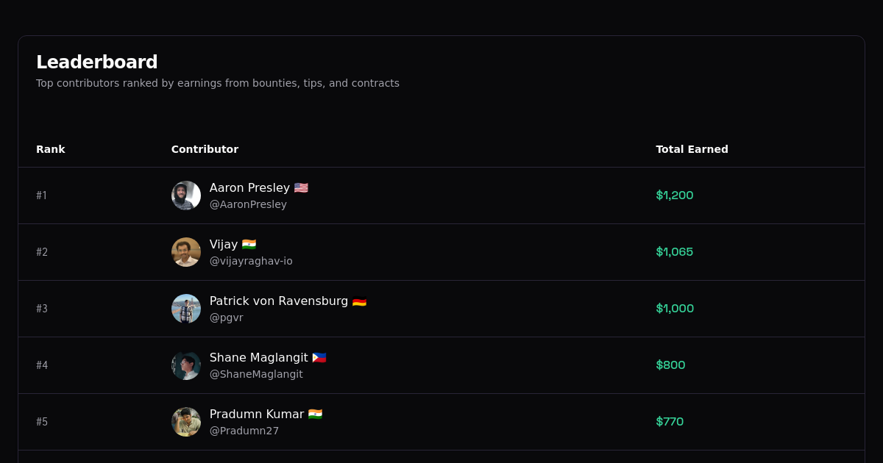This screenshot has height=463, width=883.
Task: Open the @Pradumn27 handle
Action: click(x=244, y=431)
